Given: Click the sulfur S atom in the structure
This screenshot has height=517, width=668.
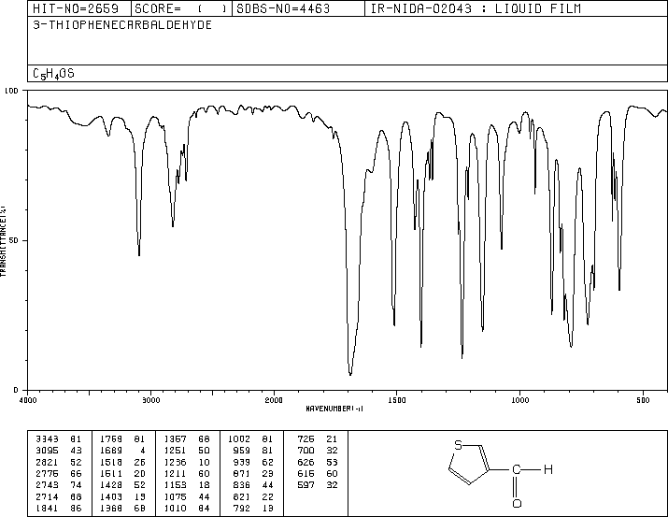Looking at the screenshot, I should click(x=459, y=445).
